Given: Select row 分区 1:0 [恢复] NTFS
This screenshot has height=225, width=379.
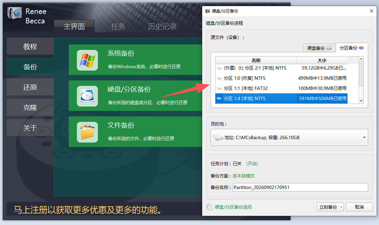Looking at the screenshot, I should click(x=281, y=78).
